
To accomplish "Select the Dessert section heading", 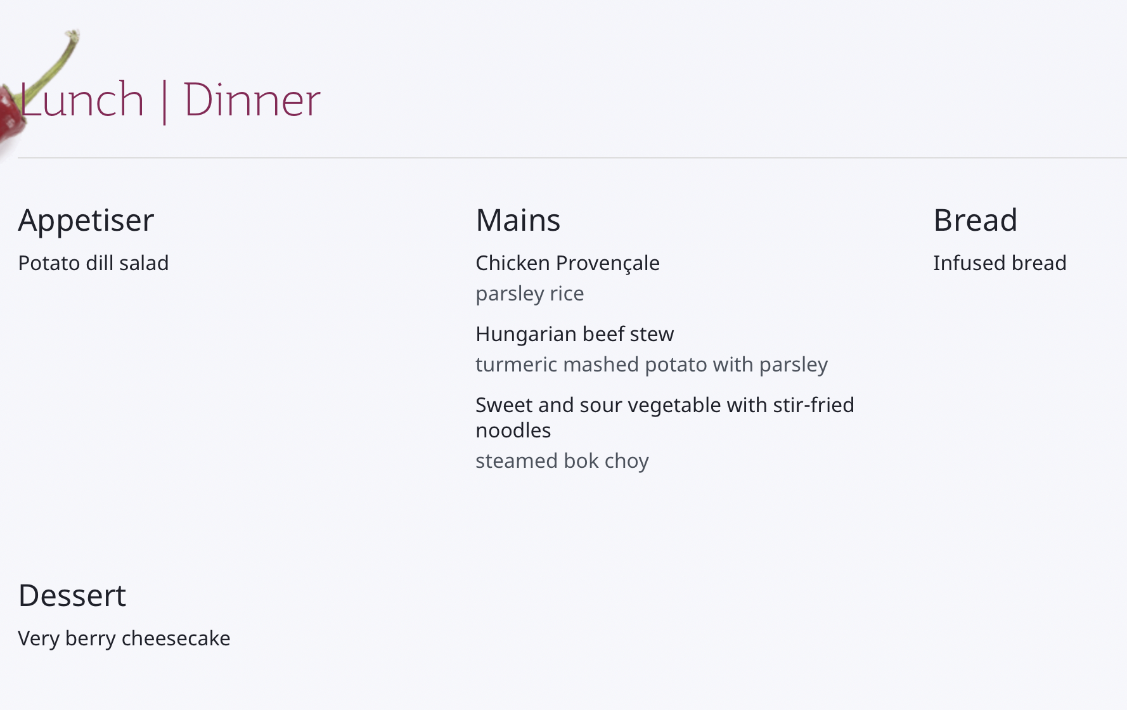I will (72, 595).
